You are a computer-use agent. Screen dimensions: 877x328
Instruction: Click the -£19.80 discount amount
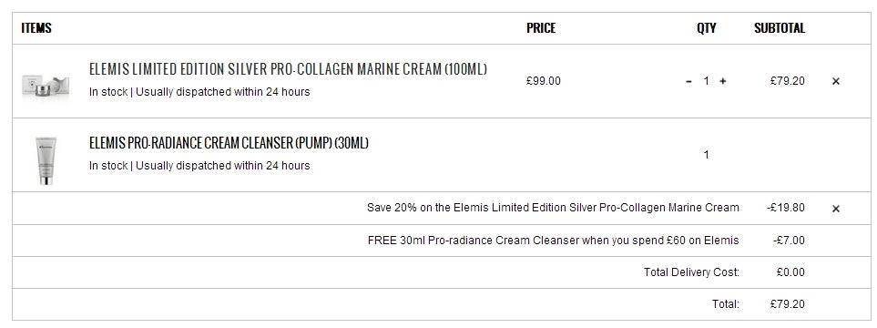[786, 208]
